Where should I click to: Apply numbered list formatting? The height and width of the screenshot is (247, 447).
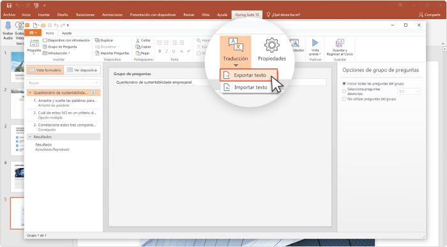[167, 43]
